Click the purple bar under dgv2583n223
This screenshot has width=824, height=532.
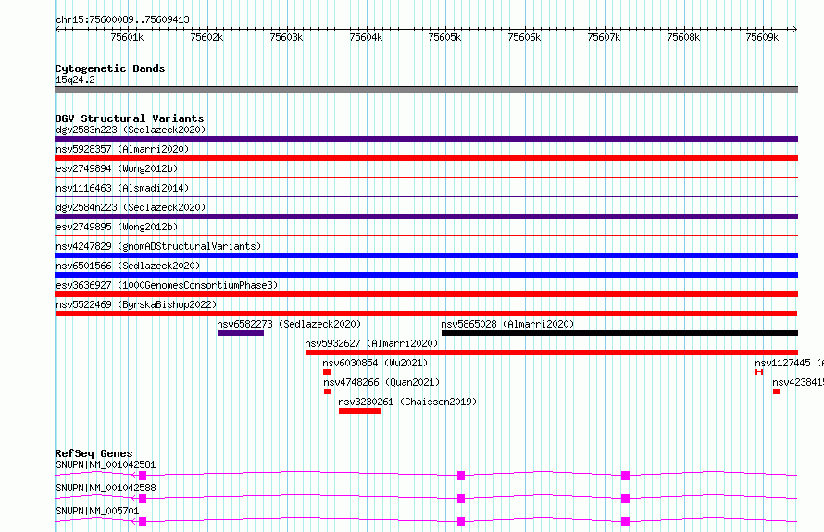(426, 139)
